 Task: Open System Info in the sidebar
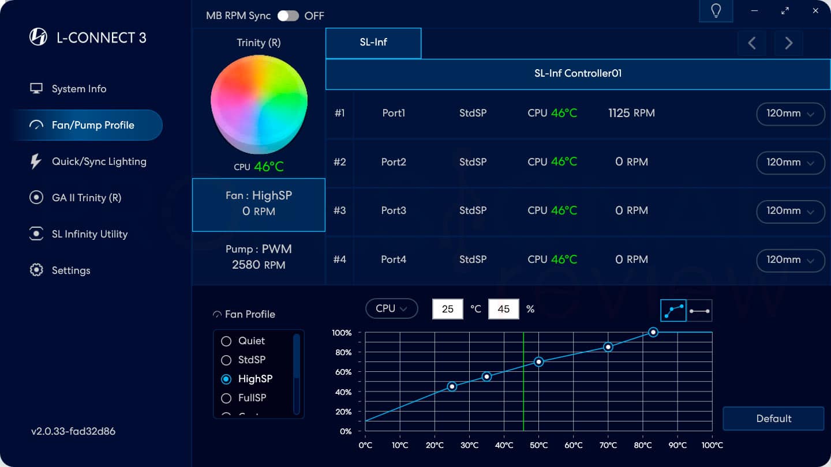pyautogui.click(x=79, y=89)
